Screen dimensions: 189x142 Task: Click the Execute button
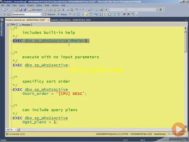50,14
